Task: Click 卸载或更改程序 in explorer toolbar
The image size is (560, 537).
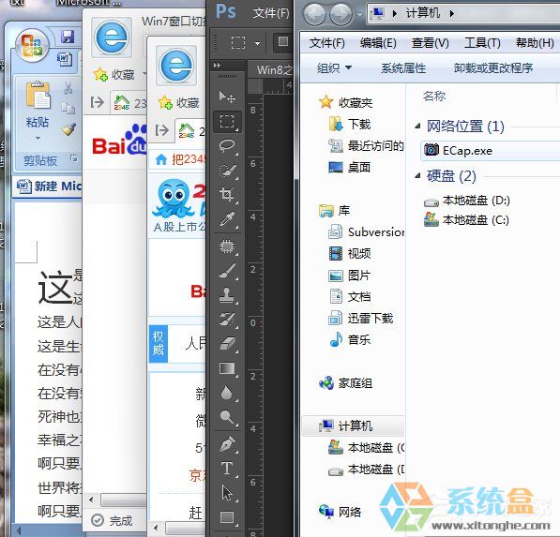Action: [493, 67]
